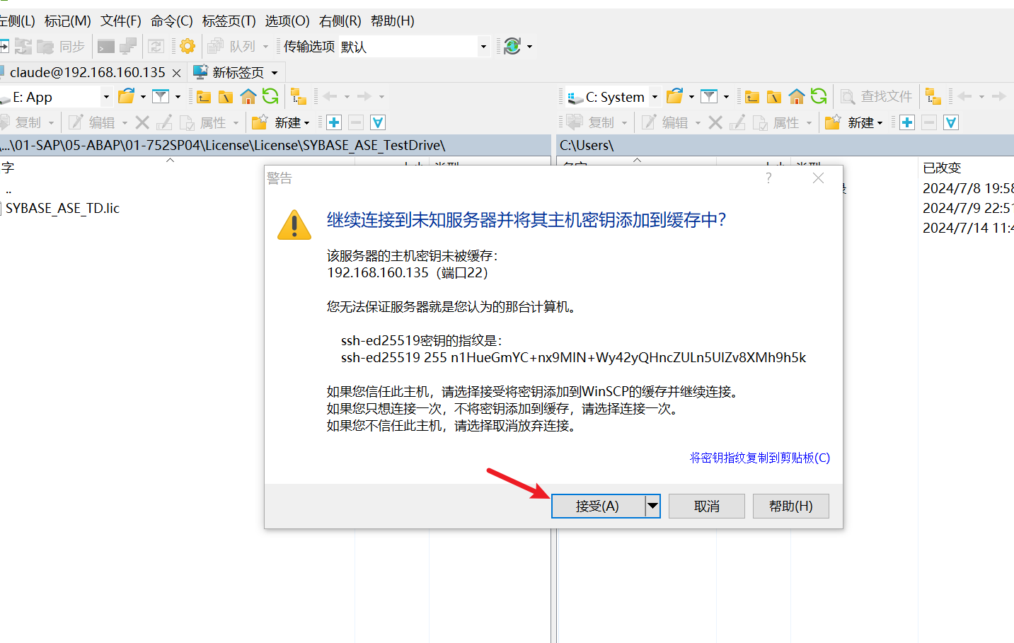The image size is (1014, 643).
Task: Open the dropdown arrow beside the 接受 button
Action: (652, 506)
